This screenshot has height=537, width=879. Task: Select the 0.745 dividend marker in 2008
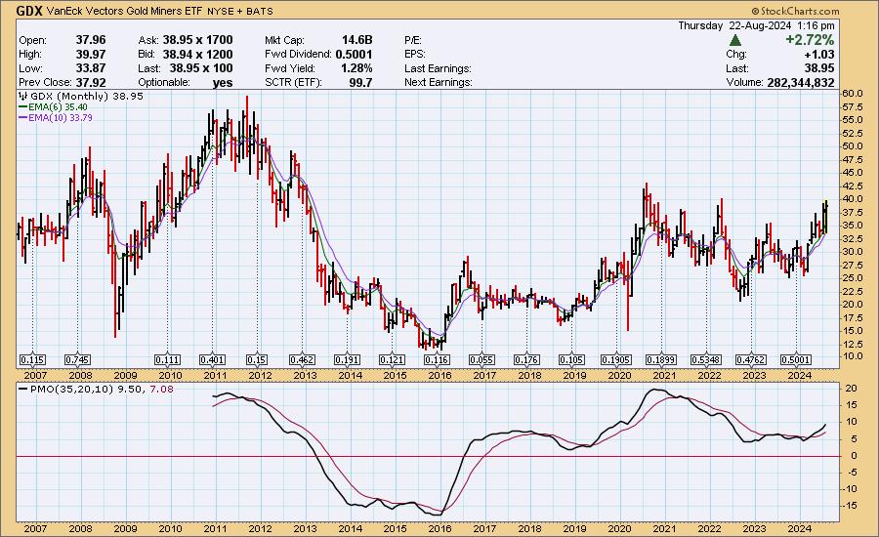(78, 359)
